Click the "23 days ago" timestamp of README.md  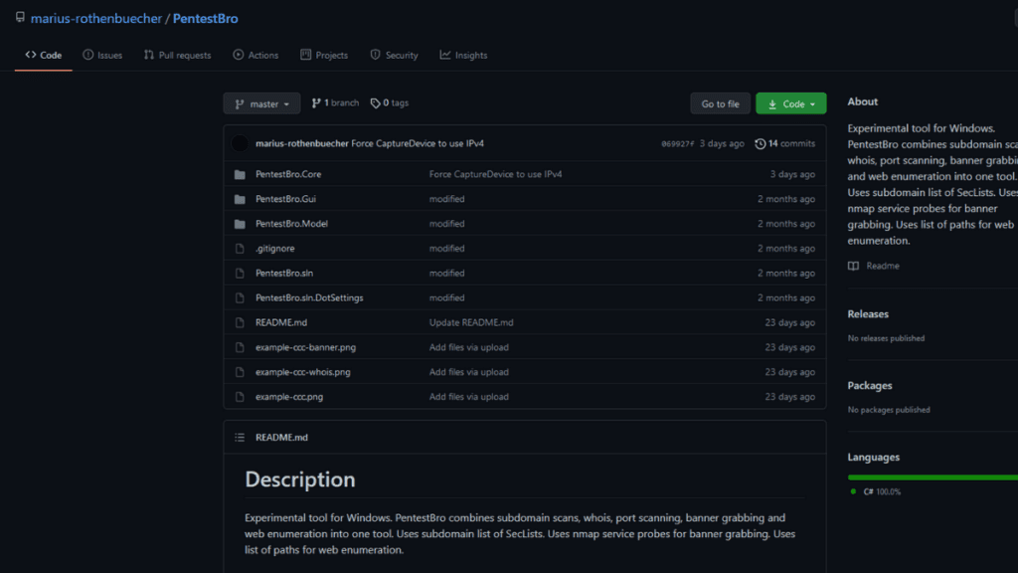click(789, 322)
